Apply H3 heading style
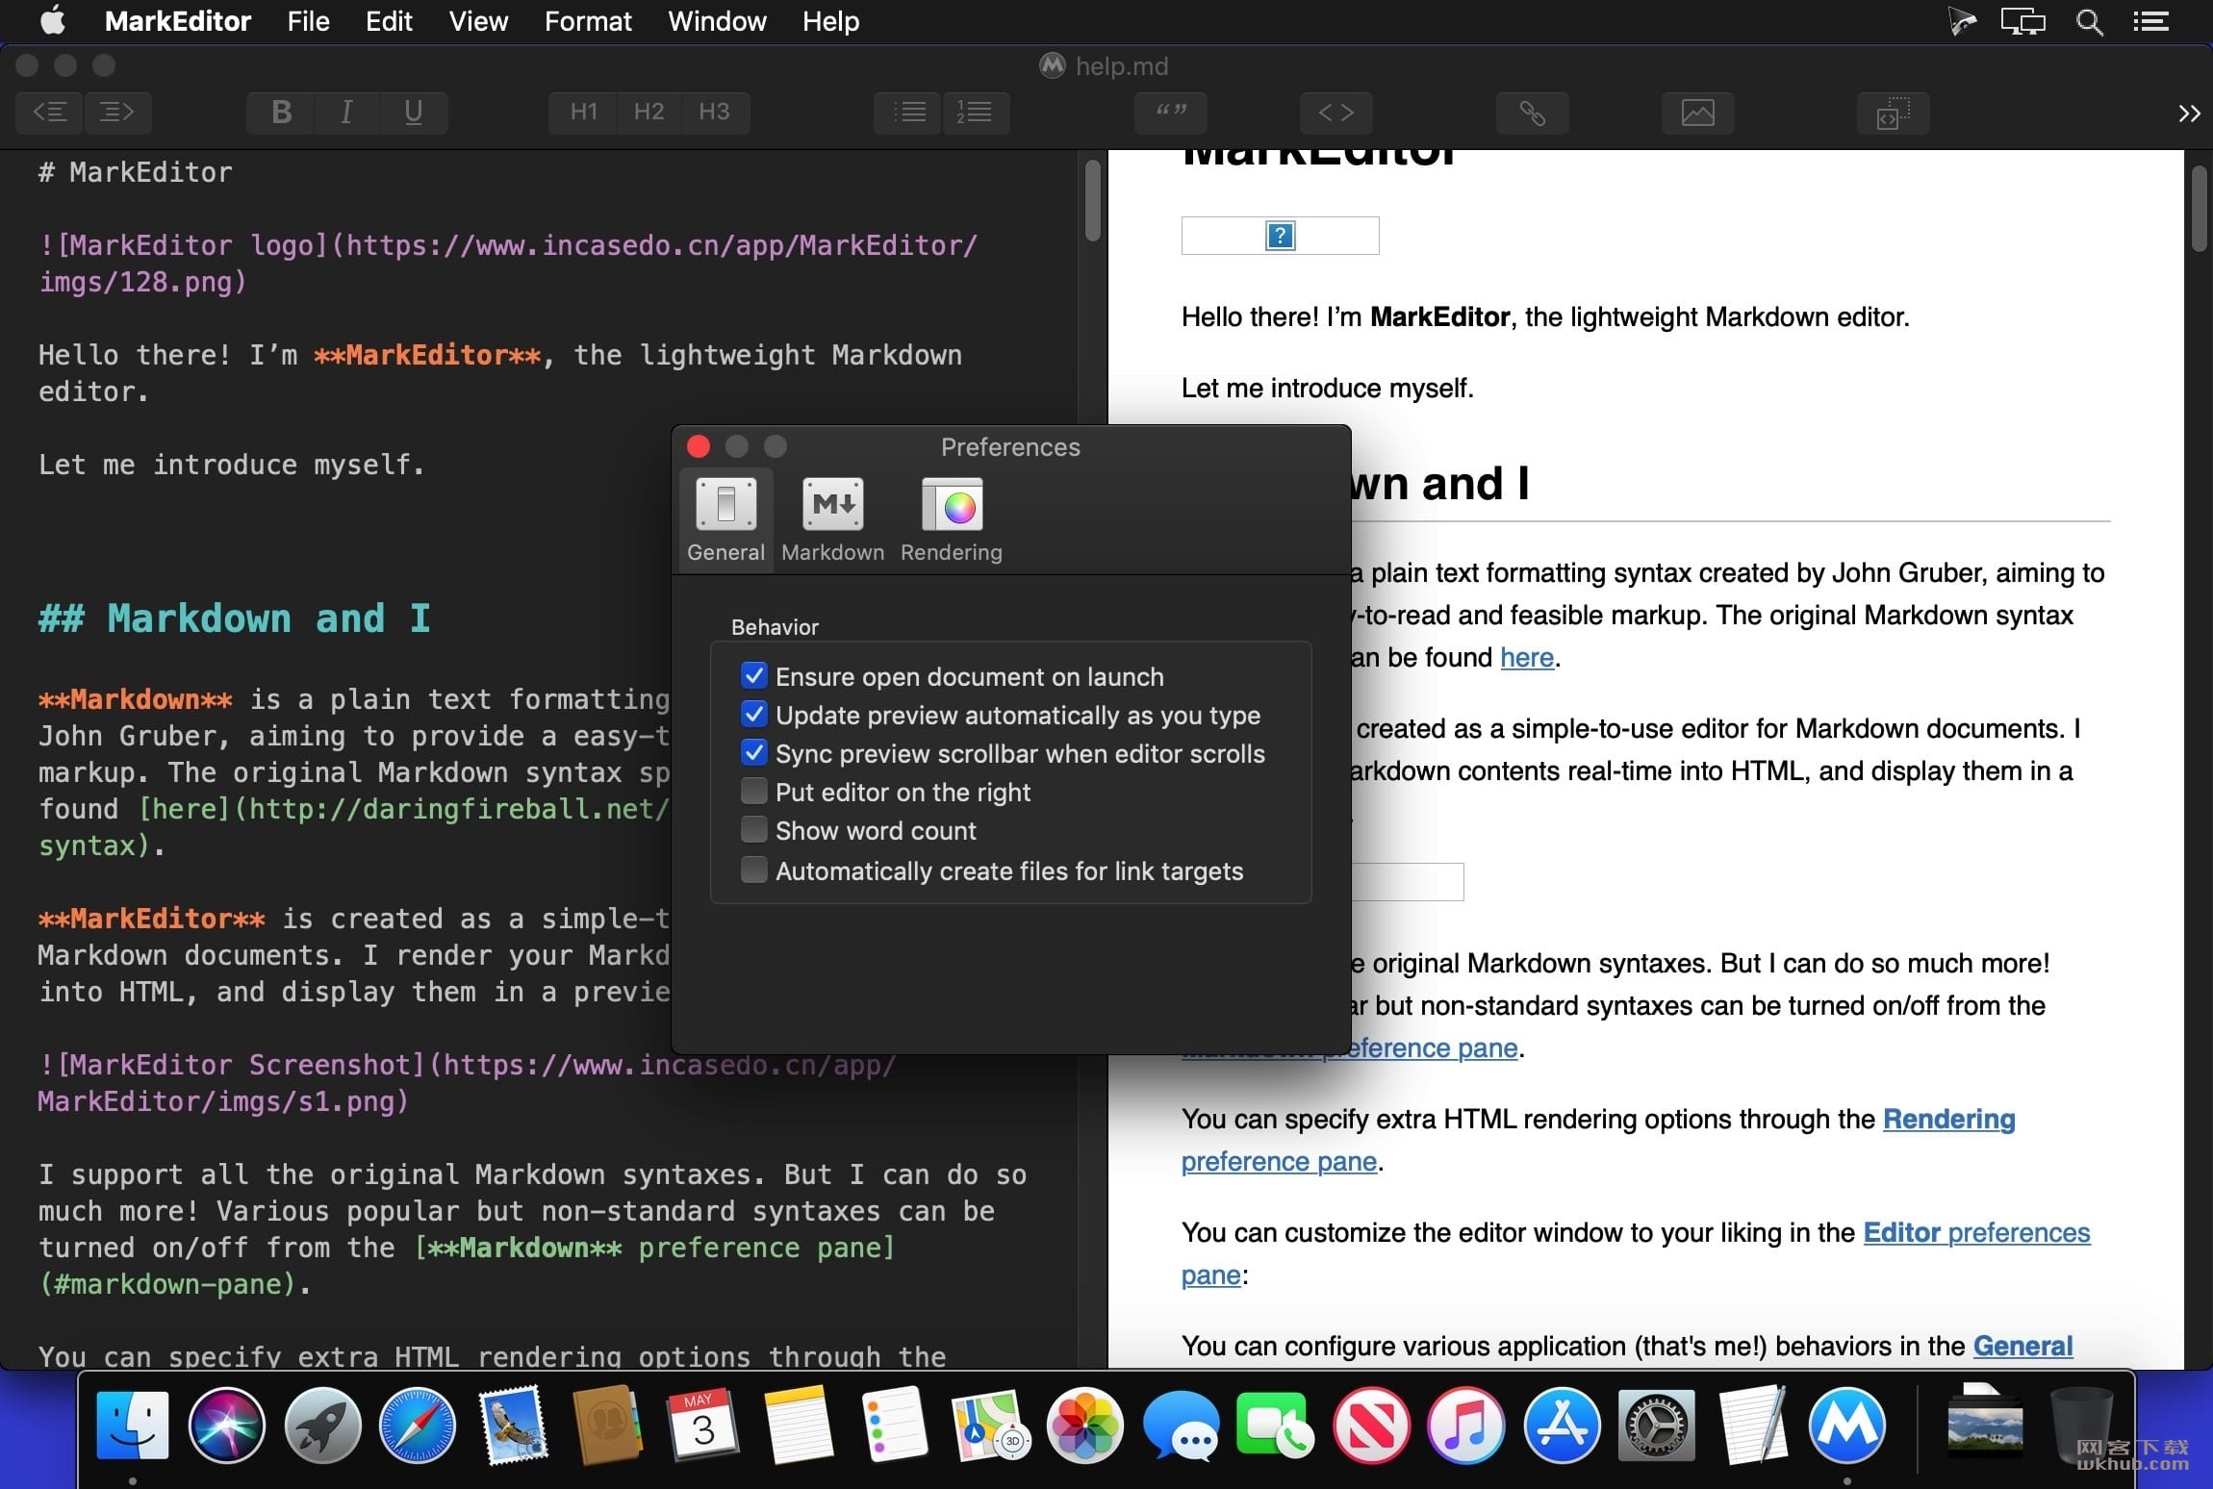 714,113
